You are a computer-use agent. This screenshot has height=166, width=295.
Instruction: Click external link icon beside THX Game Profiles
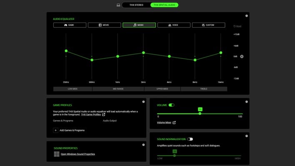103,115
